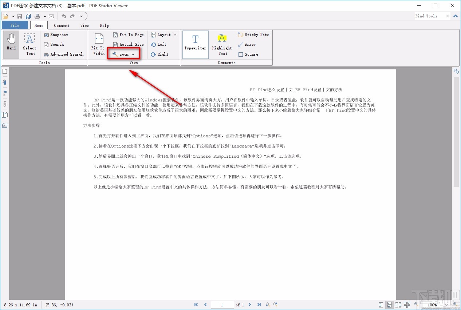Screen dimensions: 461x310
Task: Select the Square annotation tool
Action: tap(248, 55)
